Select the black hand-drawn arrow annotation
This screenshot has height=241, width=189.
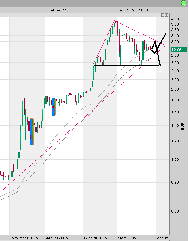click(159, 49)
